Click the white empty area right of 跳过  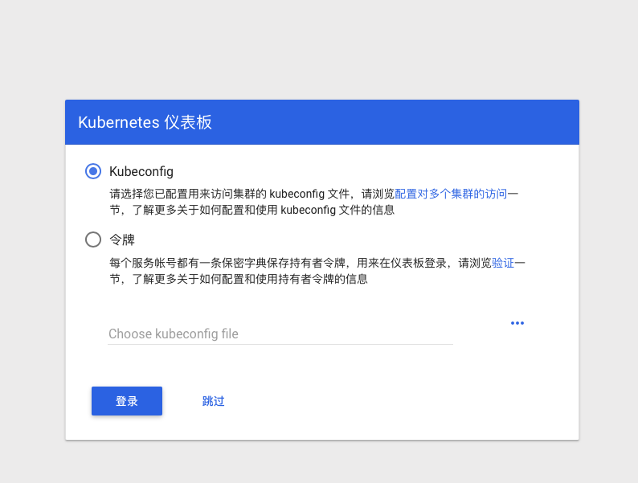click(x=402, y=401)
